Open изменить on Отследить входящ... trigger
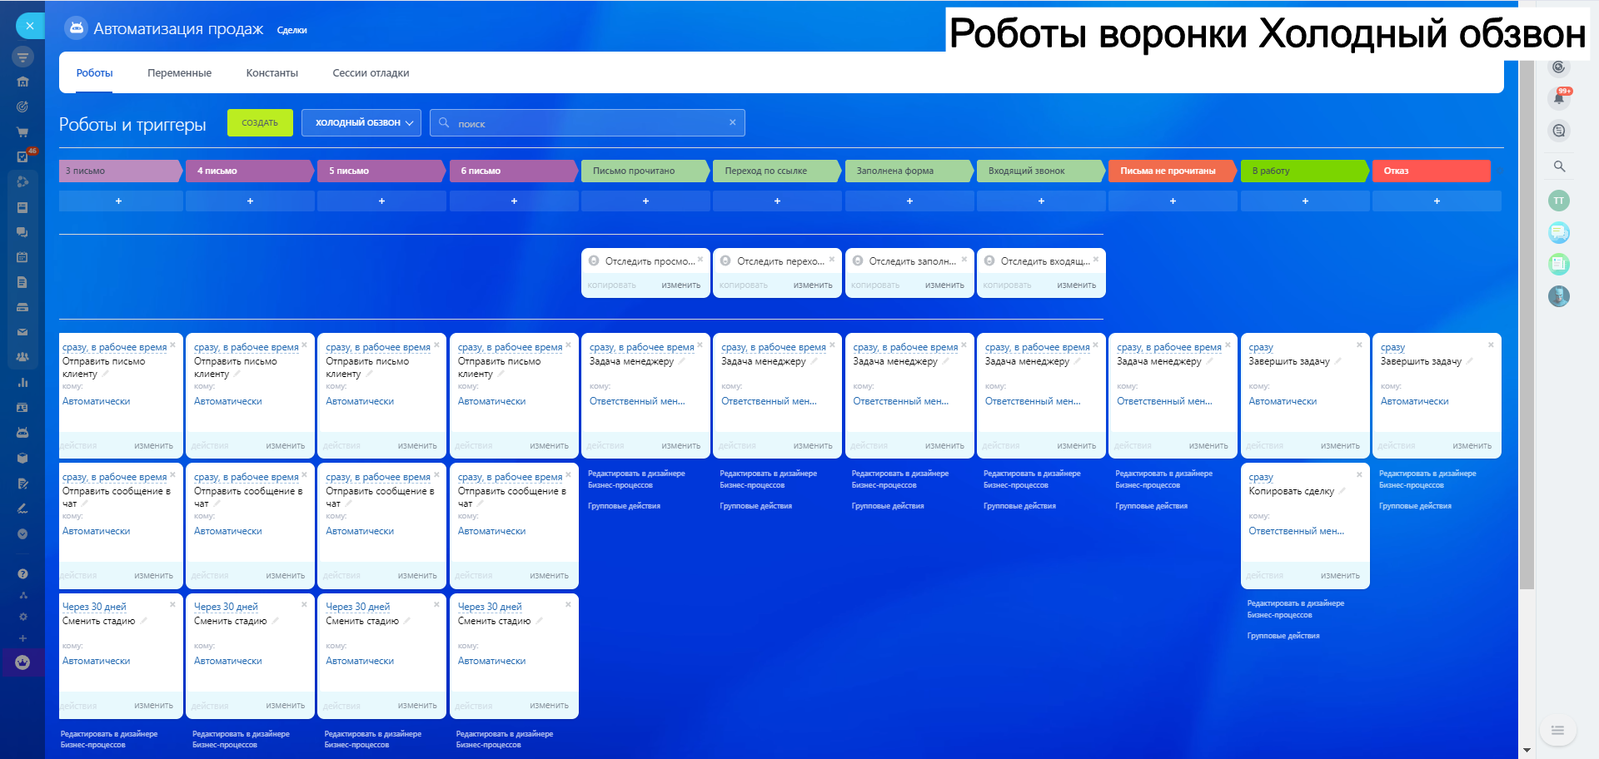1599x759 pixels. click(1077, 285)
